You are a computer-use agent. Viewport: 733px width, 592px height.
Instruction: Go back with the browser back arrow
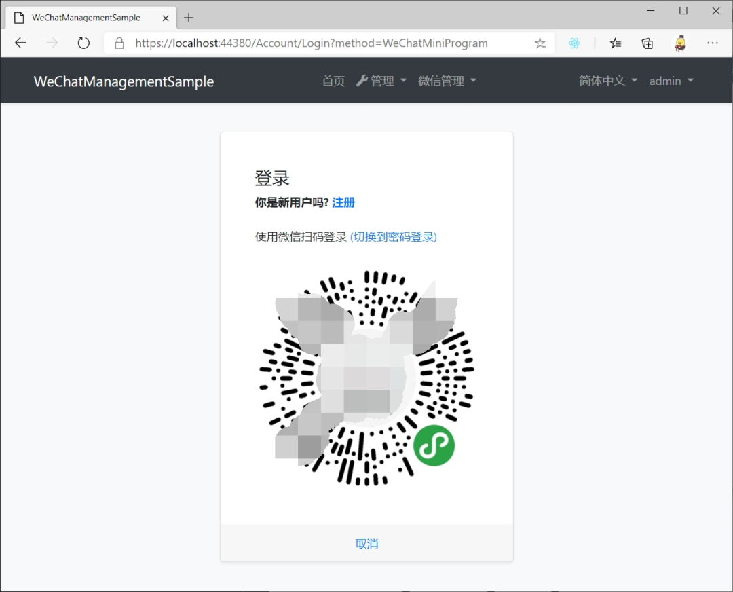[x=20, y=43]
